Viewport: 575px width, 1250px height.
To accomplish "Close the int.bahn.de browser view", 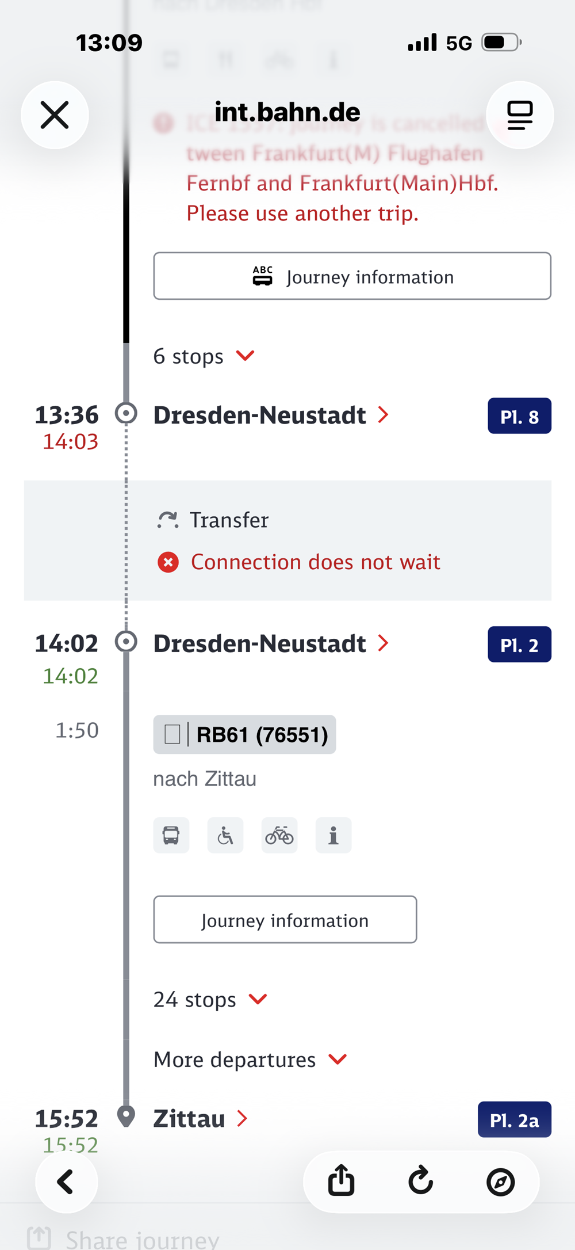I will (55, 115).
